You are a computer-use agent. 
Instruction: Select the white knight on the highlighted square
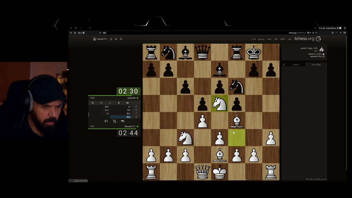pyautogui.click(x=219, y=103)
